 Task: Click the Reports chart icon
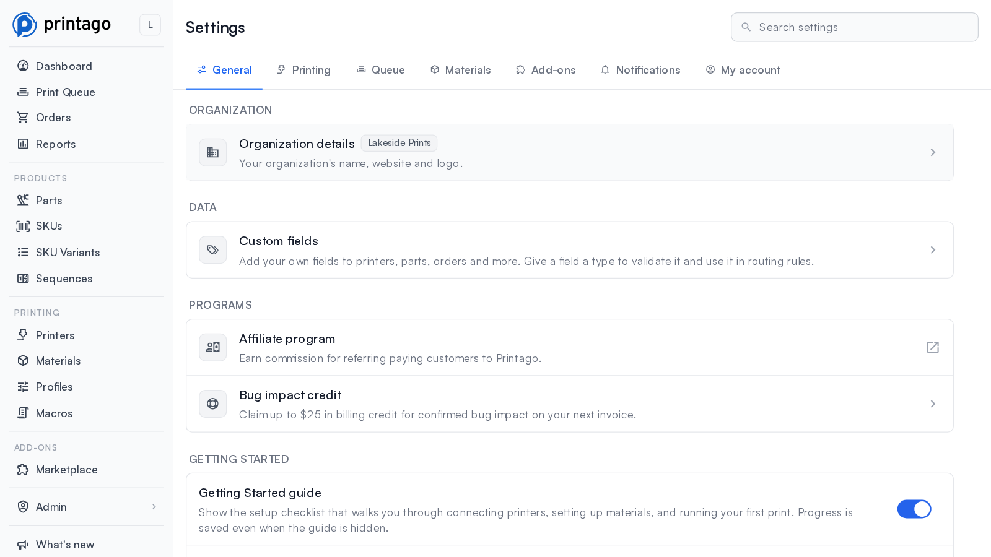tap(23, 144)
